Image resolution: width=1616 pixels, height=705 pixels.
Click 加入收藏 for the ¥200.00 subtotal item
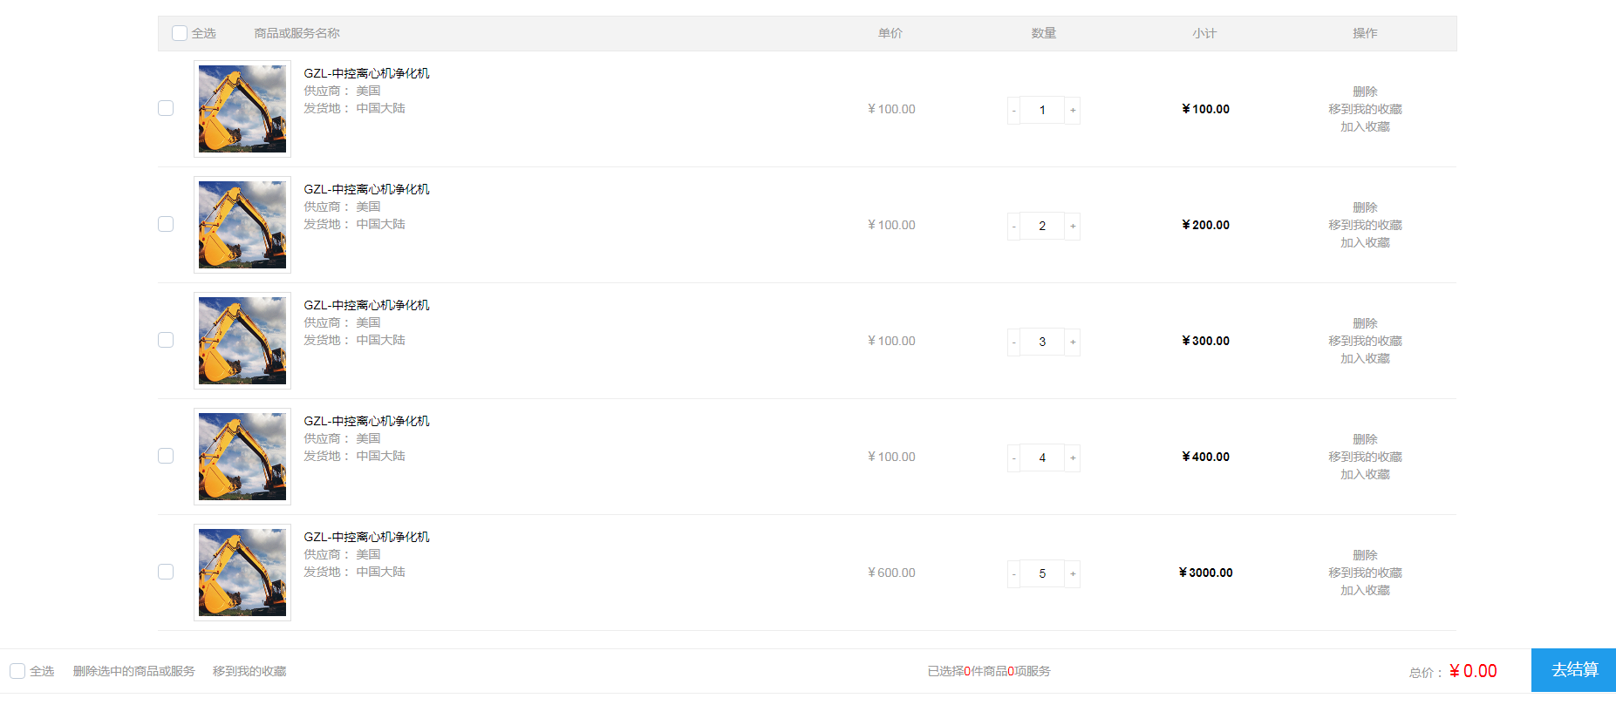(1365, 242)
